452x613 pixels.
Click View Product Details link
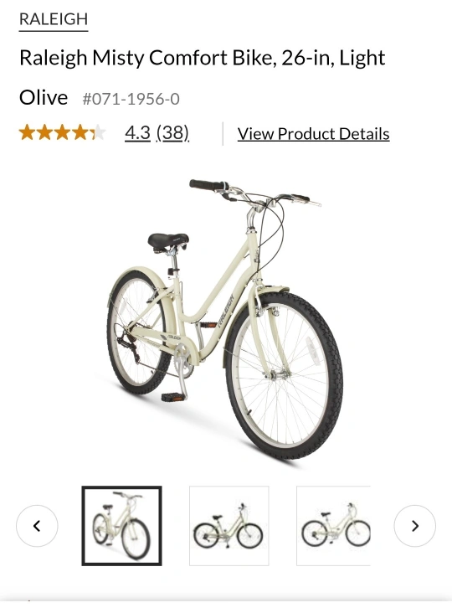click(x=313, y=134)
